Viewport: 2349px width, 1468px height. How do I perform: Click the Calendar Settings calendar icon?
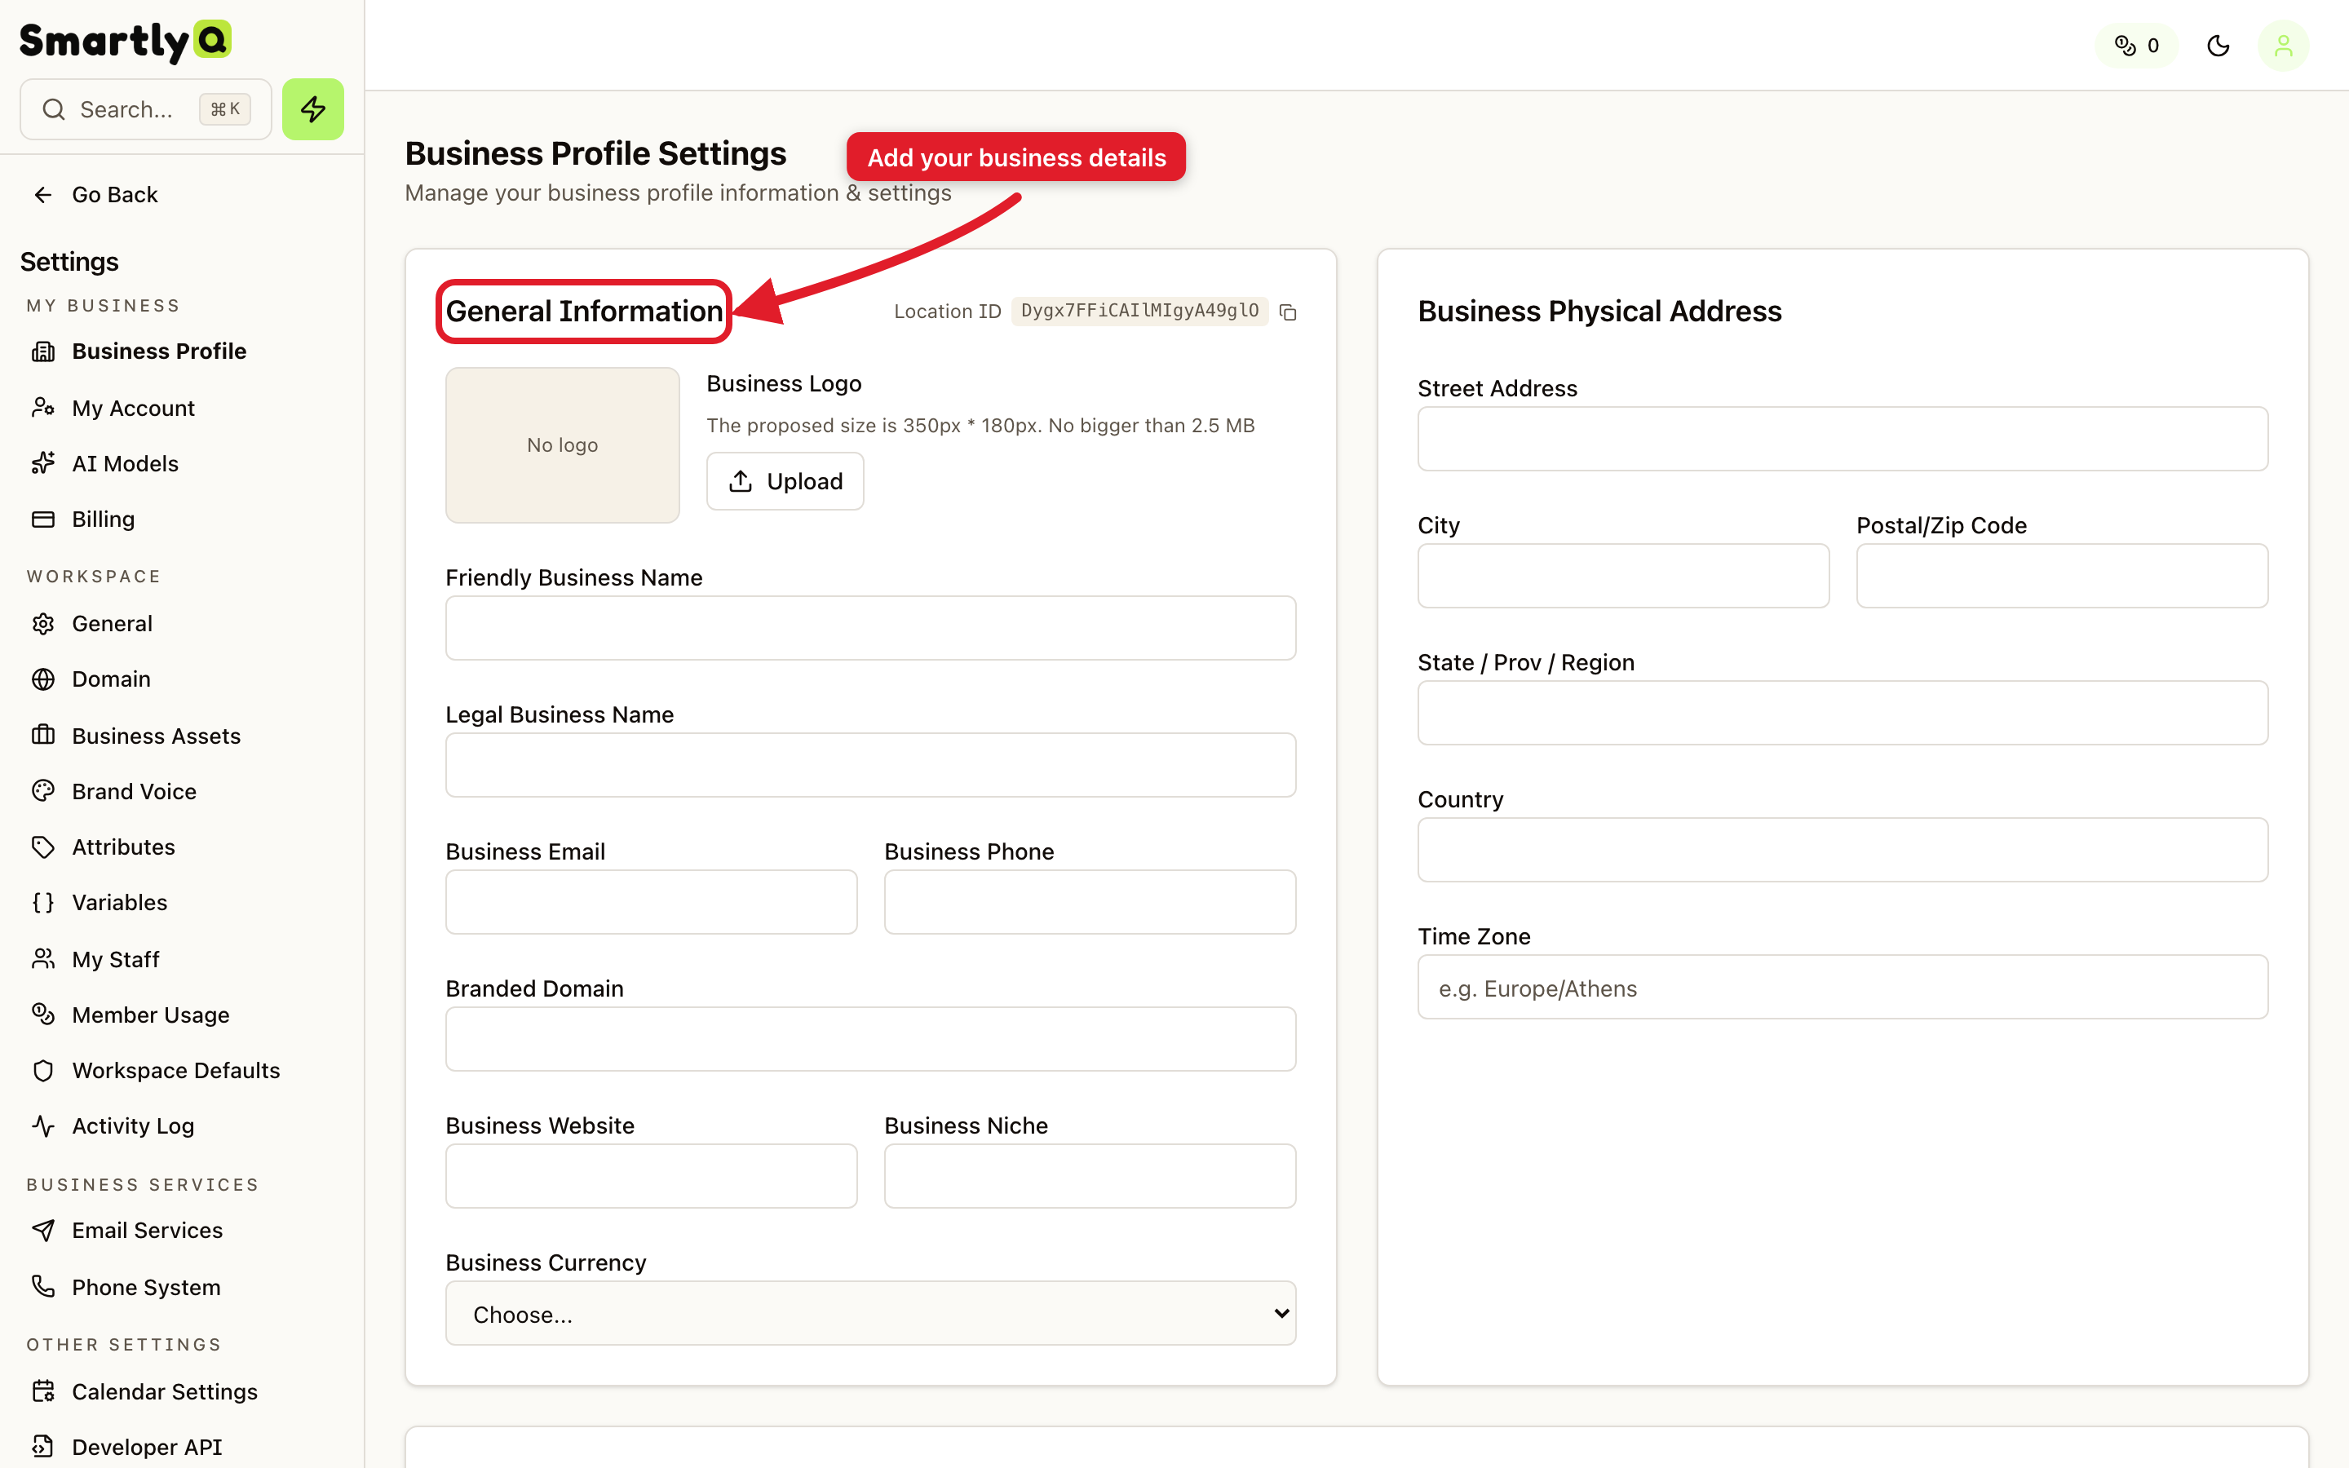coord(42,1391)
